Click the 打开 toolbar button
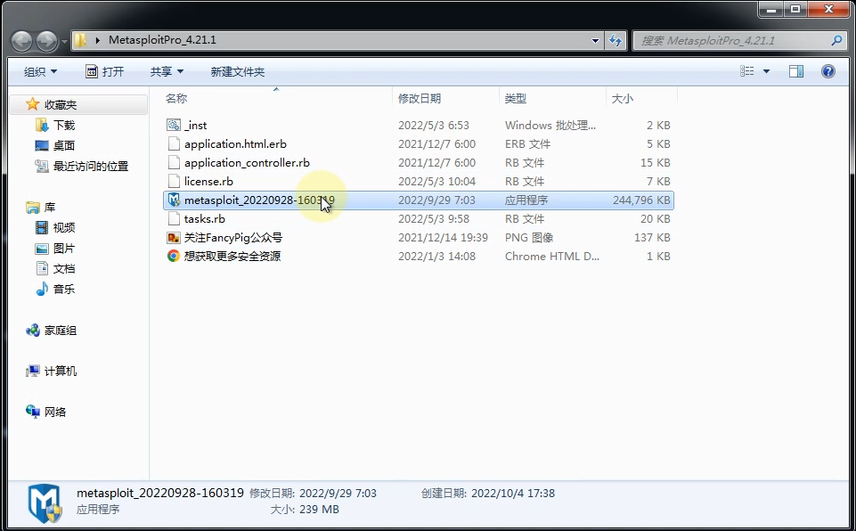Viewport: 856px width, 531px height. click(x=105, y=71)
